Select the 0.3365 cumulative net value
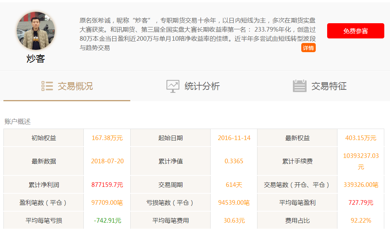 point(234,161)
